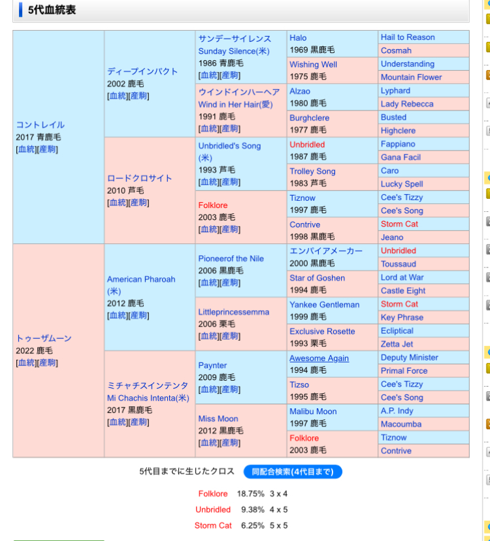490x541 pixels.
Task: Open Macoumba link
Action: 401,424
